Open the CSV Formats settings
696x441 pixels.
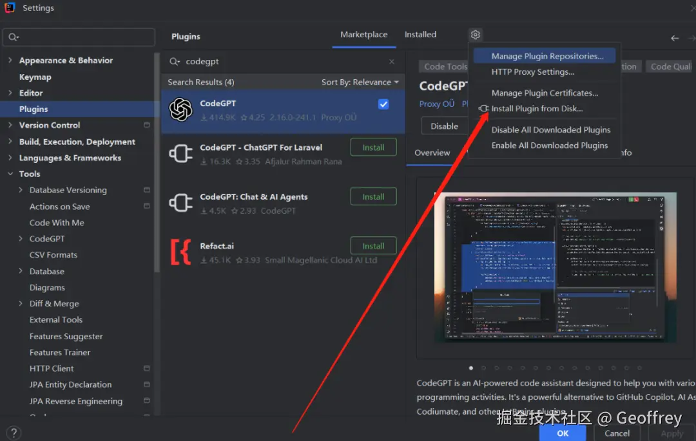pos(53,255)
